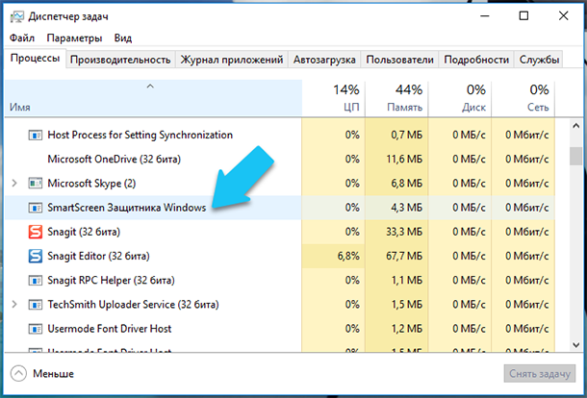Select the Snagit Editor (32 бита) process name

click(98, 257)
